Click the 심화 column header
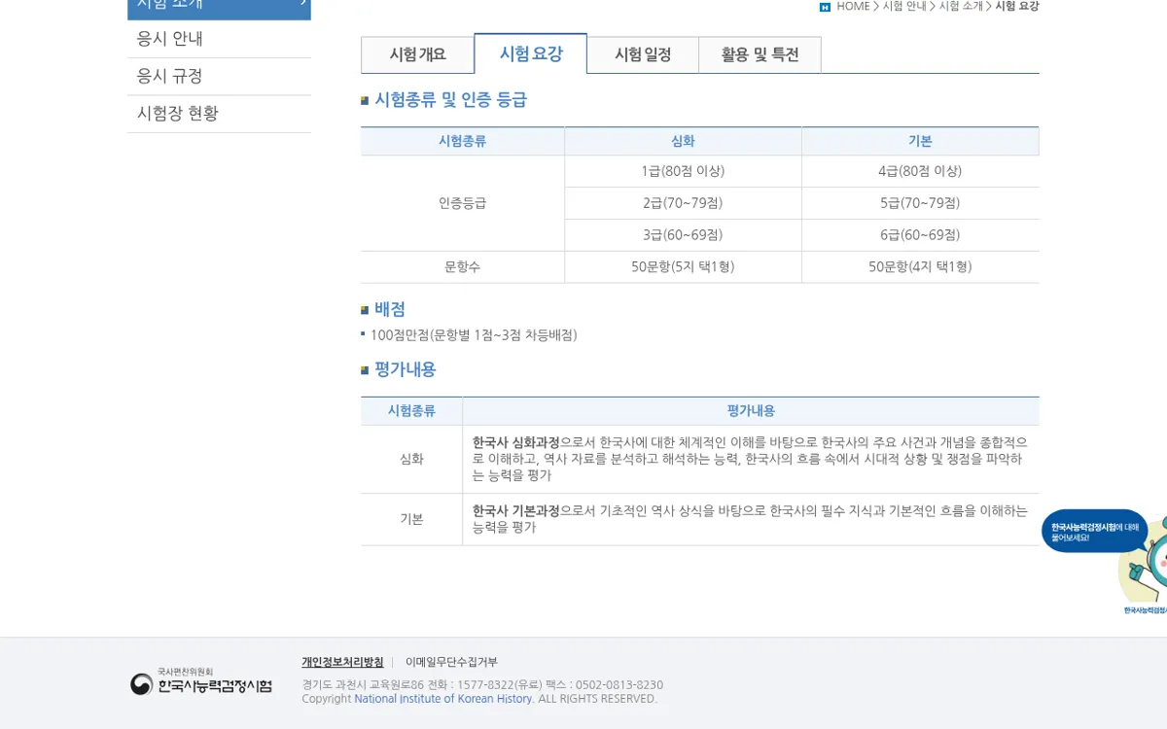Screen dimensions: 1167x729 (x=683, y=141)
